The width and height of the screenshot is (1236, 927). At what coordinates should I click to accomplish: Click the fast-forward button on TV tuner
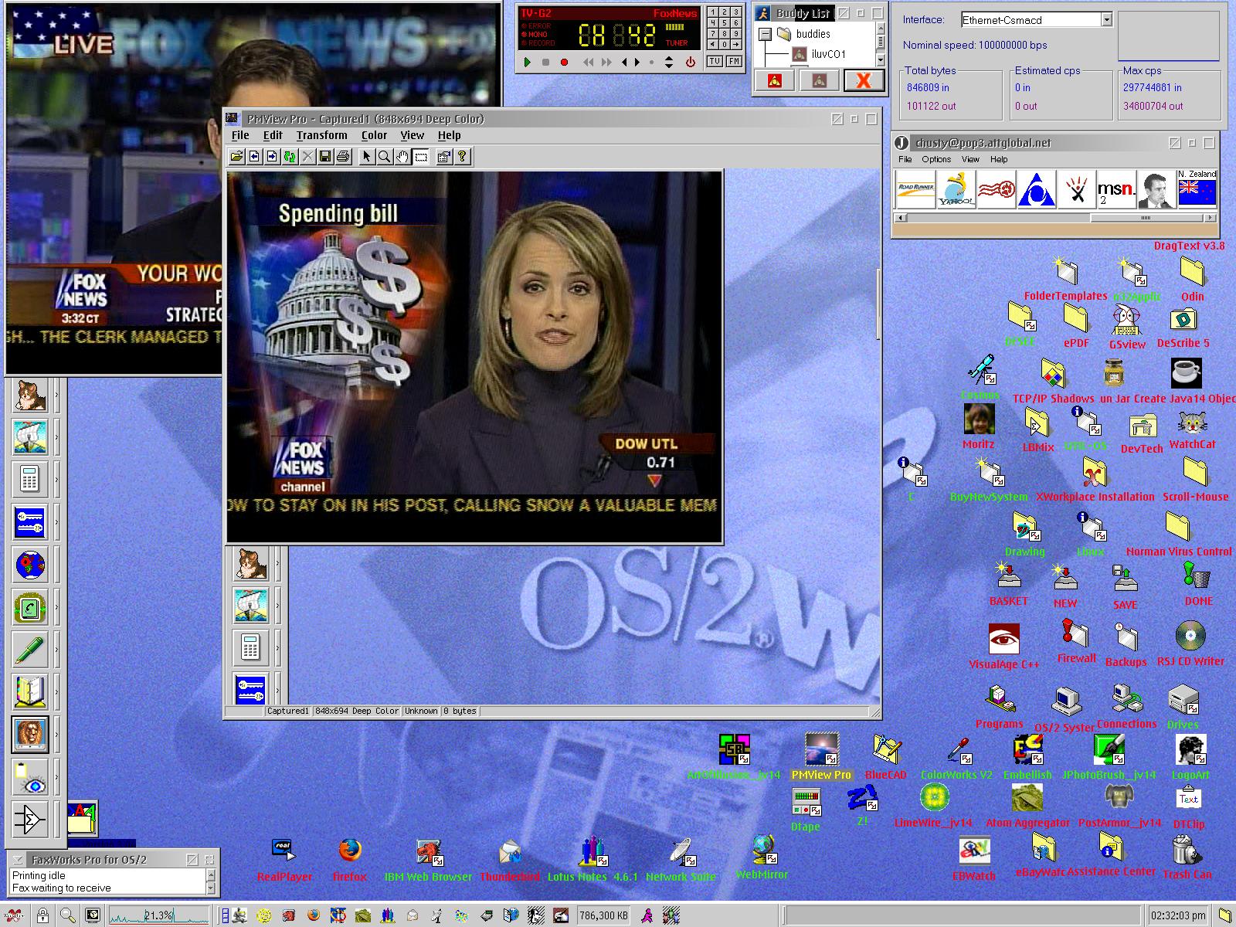pyautogui.click(x=606, y=62)
